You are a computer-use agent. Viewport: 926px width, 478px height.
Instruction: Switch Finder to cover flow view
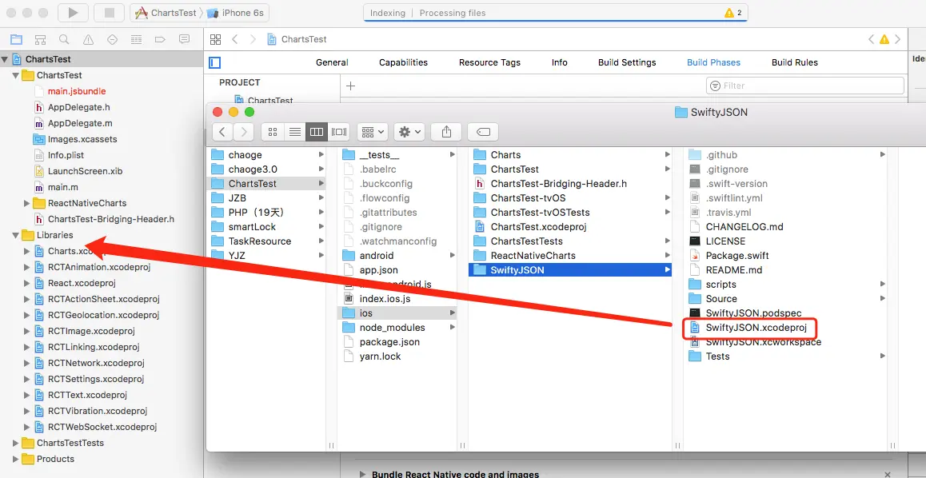coord(339,132)
